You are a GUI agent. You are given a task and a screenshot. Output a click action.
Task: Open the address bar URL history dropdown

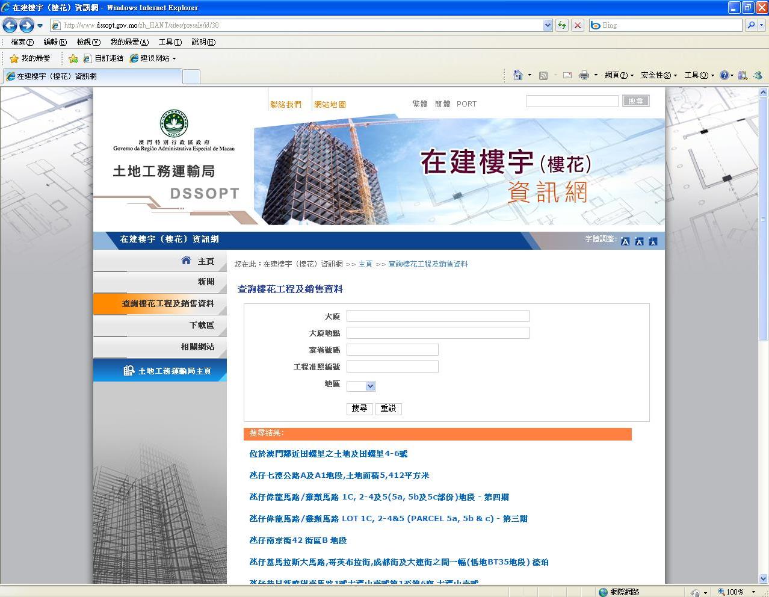coord(548,25)
